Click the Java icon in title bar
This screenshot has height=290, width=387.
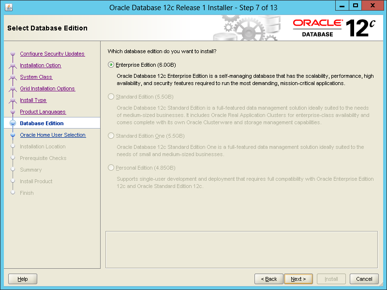click(x=9, y=7)
